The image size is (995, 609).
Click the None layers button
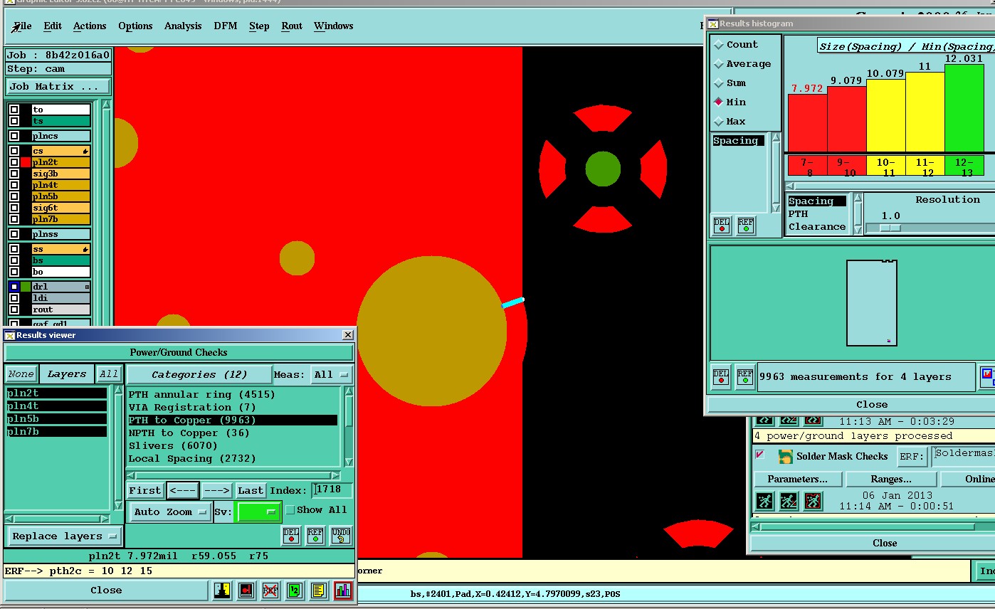point(21,374)
